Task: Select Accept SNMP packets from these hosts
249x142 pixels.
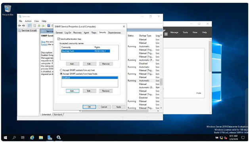Action: 61,74
